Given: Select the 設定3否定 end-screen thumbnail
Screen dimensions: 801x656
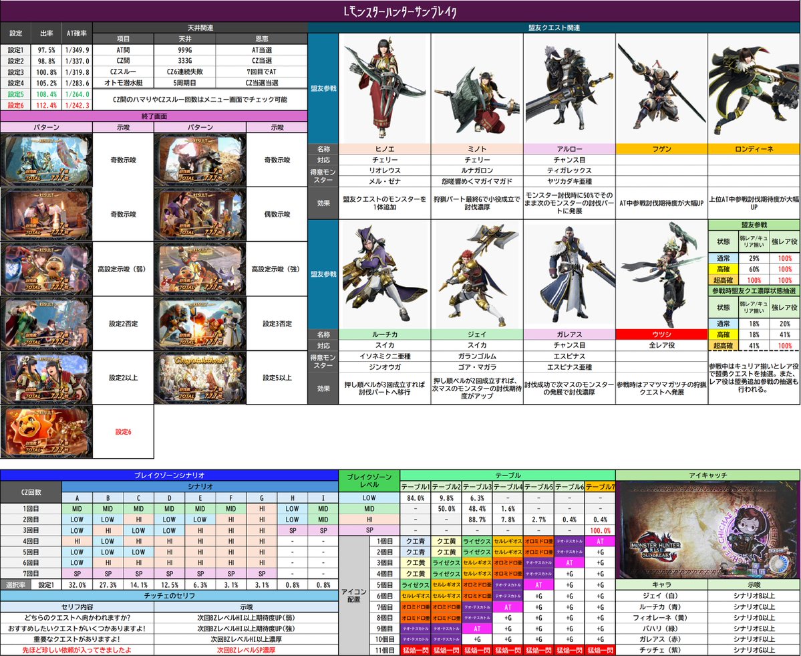Looking at the screenshot, I should 200,324.
